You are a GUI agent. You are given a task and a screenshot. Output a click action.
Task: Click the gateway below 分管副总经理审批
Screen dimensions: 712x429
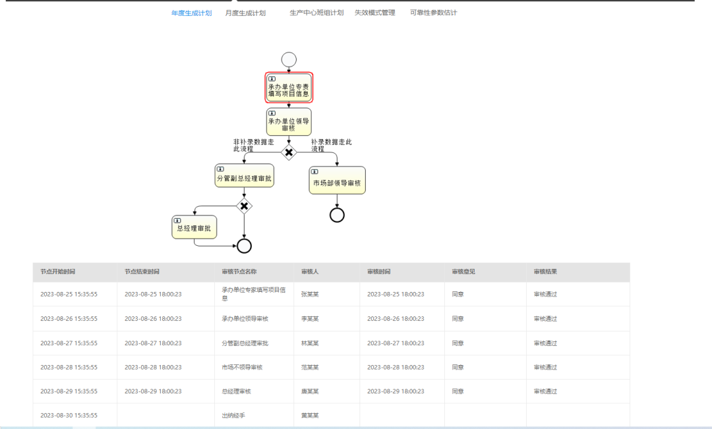click(x=244, y=206)
